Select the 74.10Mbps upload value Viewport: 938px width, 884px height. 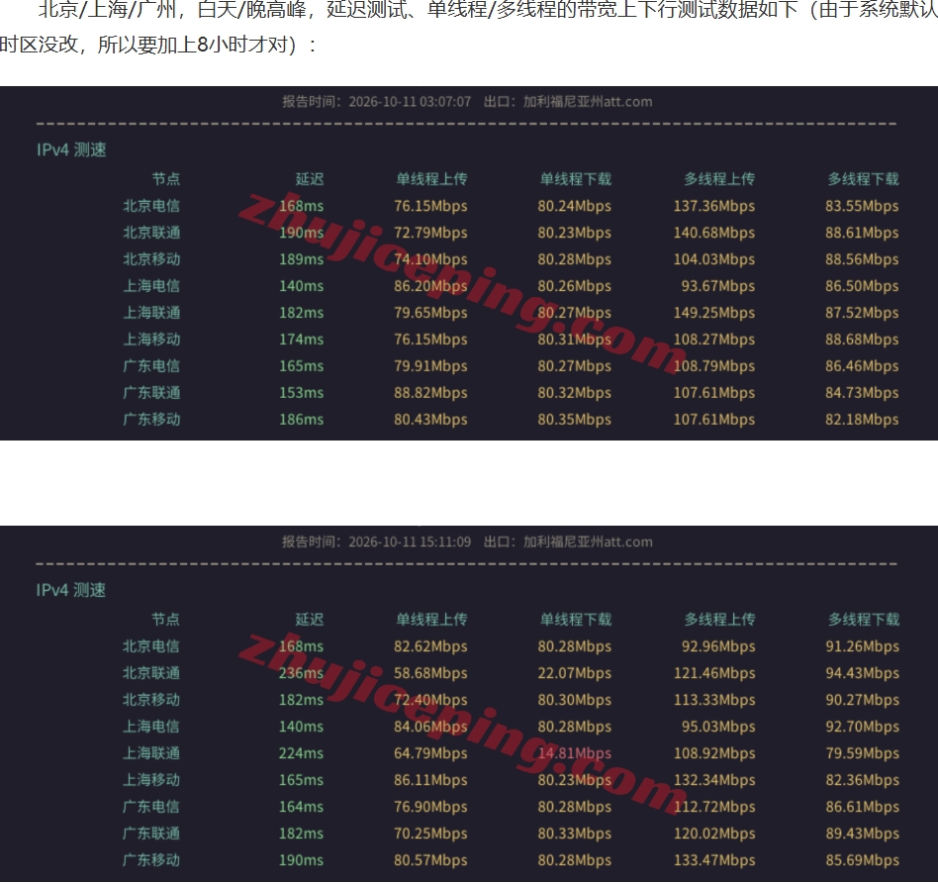click(430, 259)
